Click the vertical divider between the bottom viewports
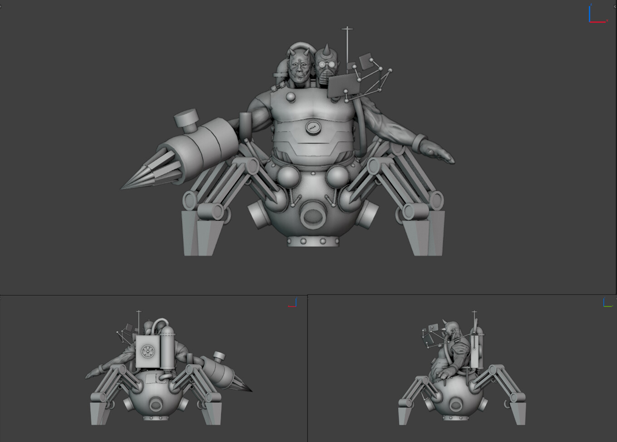This screenshot has width=617, height=442. coord(307,368)
